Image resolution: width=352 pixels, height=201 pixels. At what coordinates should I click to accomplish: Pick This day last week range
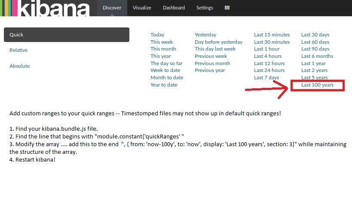point(215,49)
